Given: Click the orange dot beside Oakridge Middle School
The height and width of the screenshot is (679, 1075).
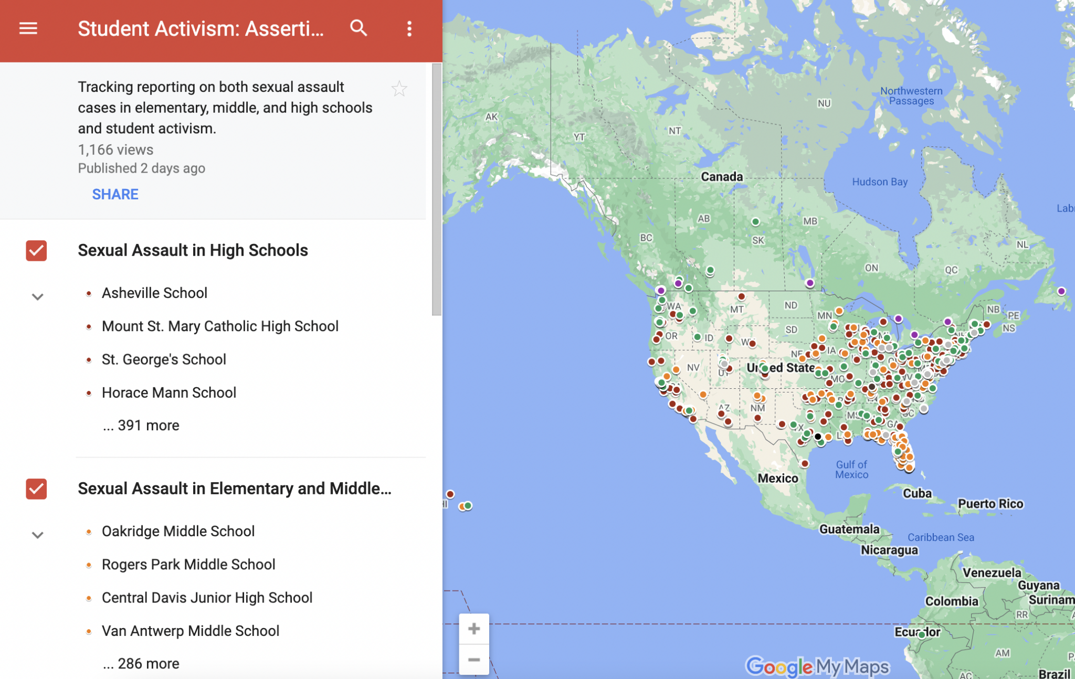Looking at the screenshot, I should 88,532.
